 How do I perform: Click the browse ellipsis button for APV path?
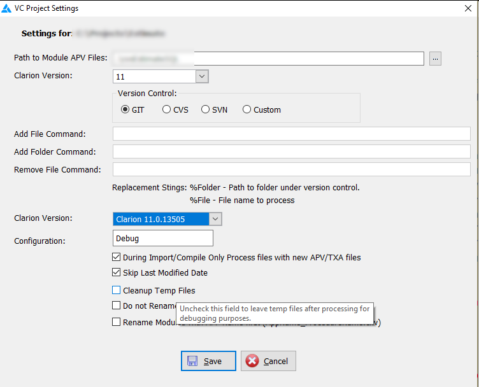(x=435, y=59)
